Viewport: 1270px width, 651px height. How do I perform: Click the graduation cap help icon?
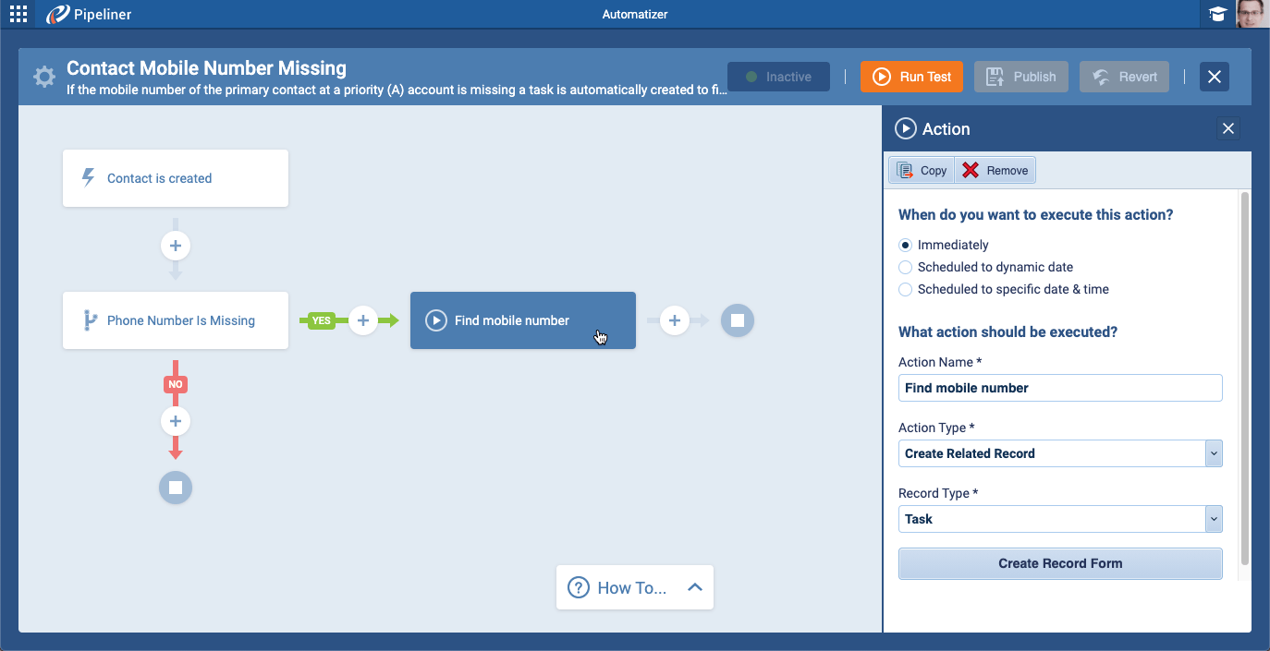click(1217, 14)
